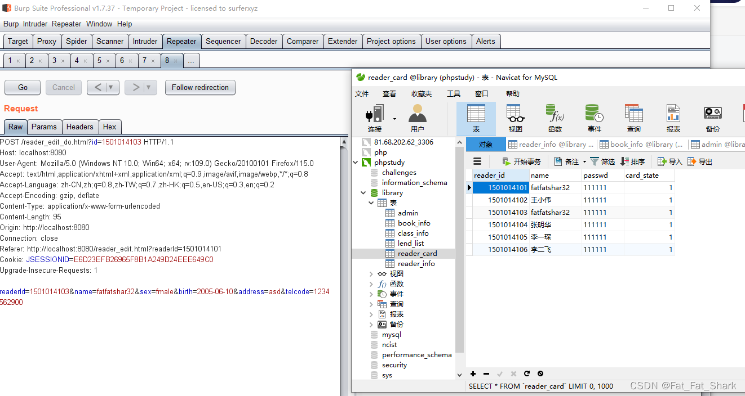Click the hamburger menu icon above the data grid
The height and width of the screenshot is (396, 745).
477,161
